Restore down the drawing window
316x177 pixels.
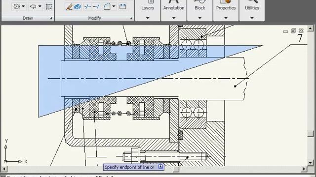click(293, 30)
